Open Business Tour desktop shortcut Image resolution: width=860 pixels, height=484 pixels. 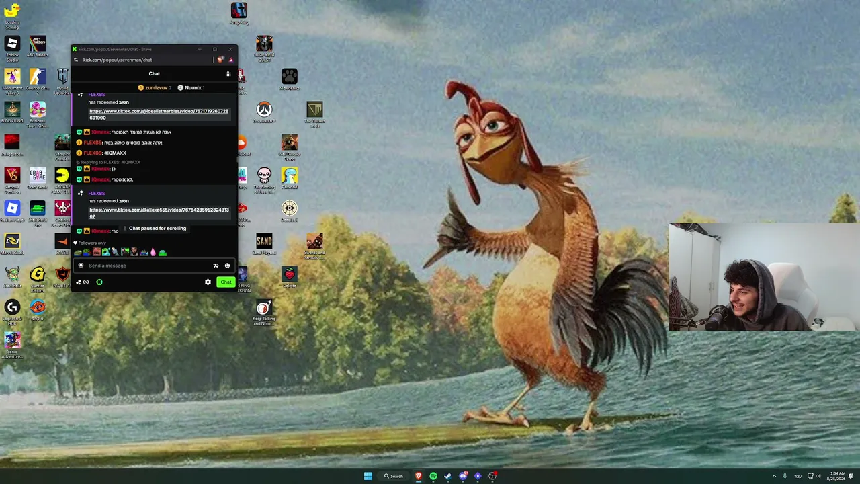pyautogui.click(x=38, y=114)
